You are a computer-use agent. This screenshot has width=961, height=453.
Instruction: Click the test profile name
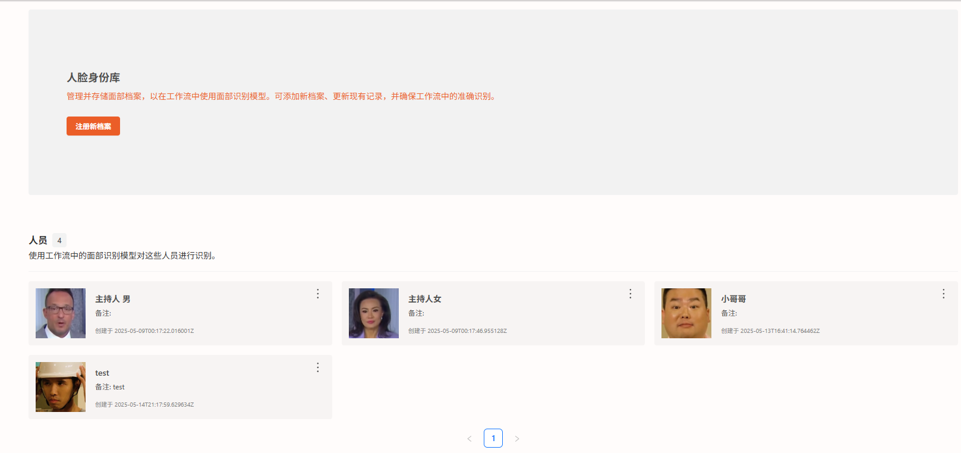point(102,373)
